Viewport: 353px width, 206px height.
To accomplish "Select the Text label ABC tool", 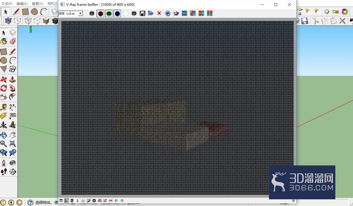I will 13,116.
